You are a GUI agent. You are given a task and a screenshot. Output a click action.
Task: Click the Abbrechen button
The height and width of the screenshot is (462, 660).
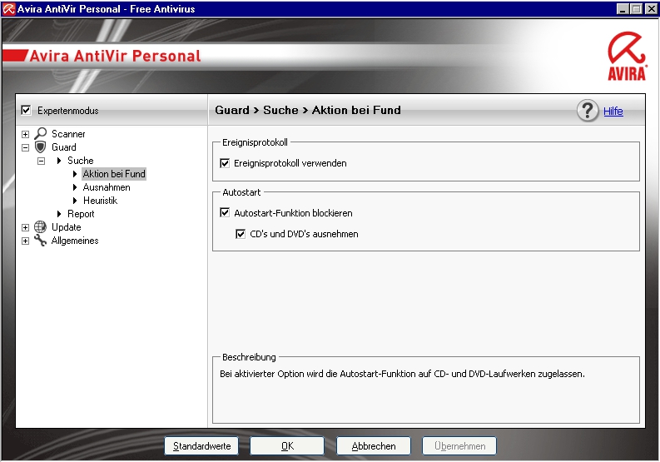click(374, 446)
